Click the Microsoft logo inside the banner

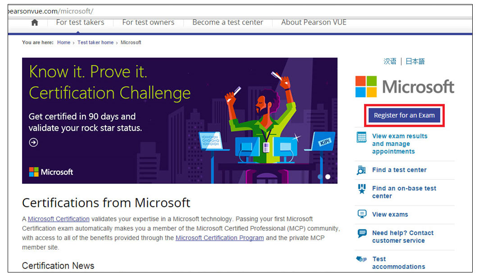(51, 172)
